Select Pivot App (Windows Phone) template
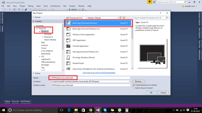 coord(98,58)
